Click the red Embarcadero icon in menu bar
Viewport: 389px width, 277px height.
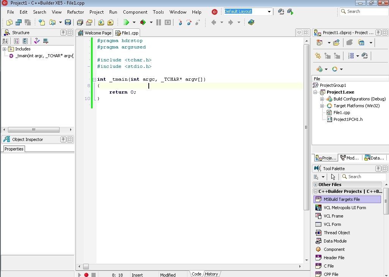(x=214, y=12)
